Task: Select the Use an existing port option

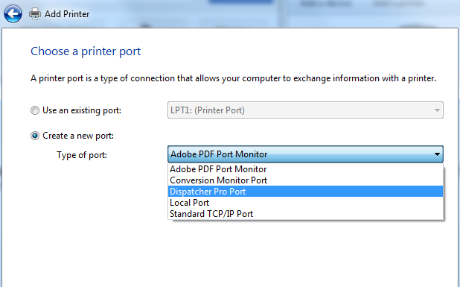Action: click(x=35, y=110)
